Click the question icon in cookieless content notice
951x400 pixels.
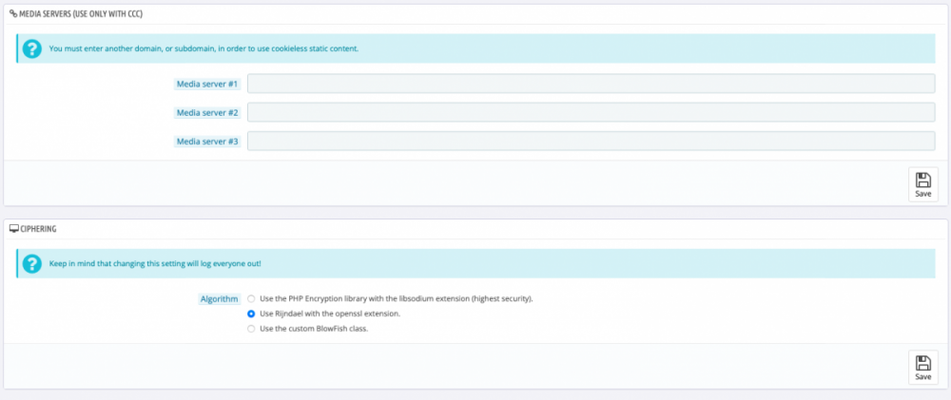[x=32, y=48]
